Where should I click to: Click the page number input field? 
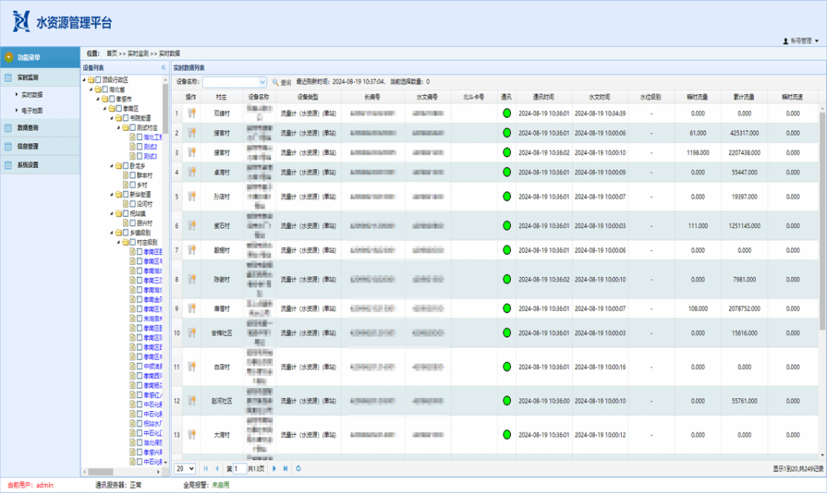[239, 469]
